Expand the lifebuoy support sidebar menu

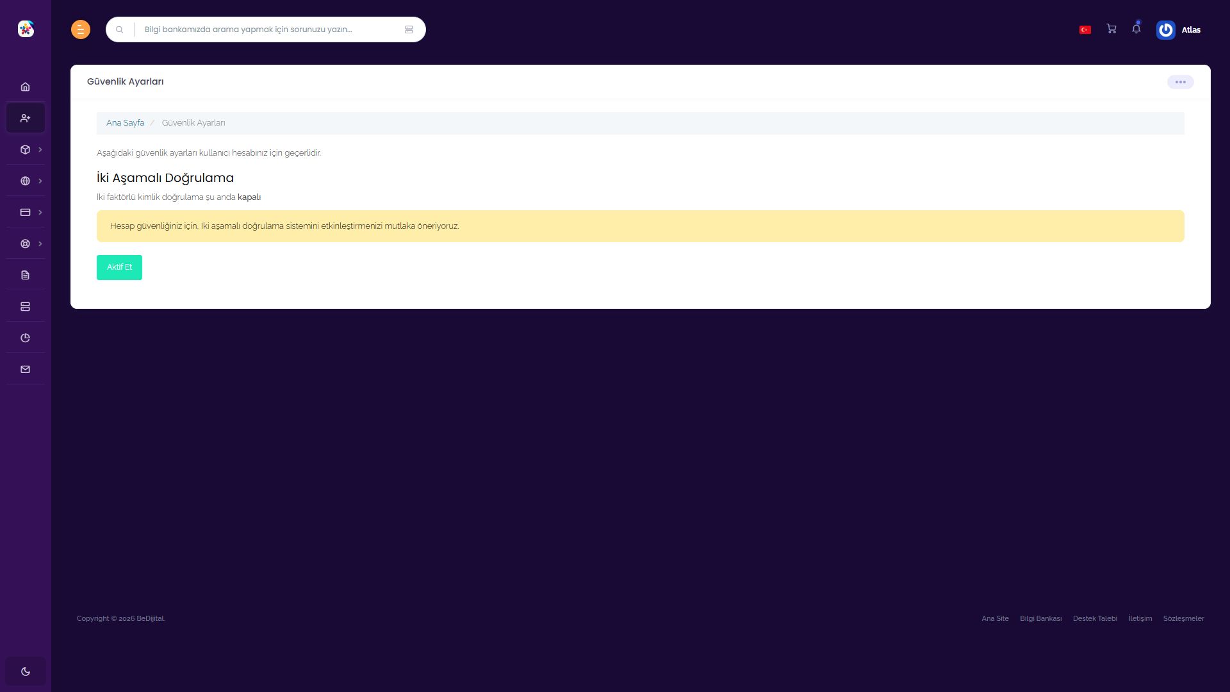pyautogui.click(x=25, y=243)
